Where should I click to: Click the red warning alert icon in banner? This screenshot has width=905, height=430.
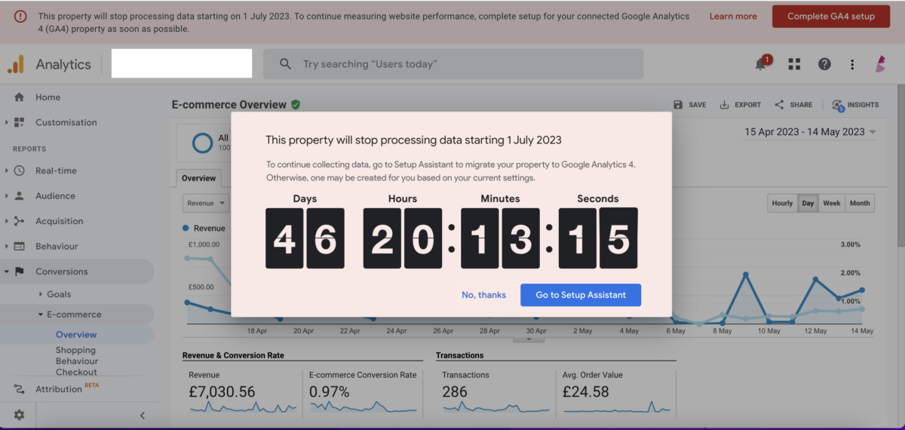coord(20,16)
